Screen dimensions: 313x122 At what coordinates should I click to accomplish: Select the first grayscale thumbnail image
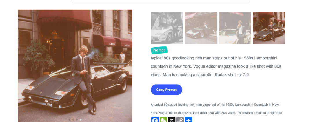point(167,28)
